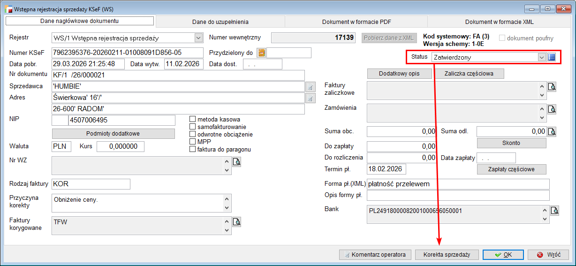
Task: Open lookup icon beside Faktury zaliczkowe
Action: coord(552,87)
